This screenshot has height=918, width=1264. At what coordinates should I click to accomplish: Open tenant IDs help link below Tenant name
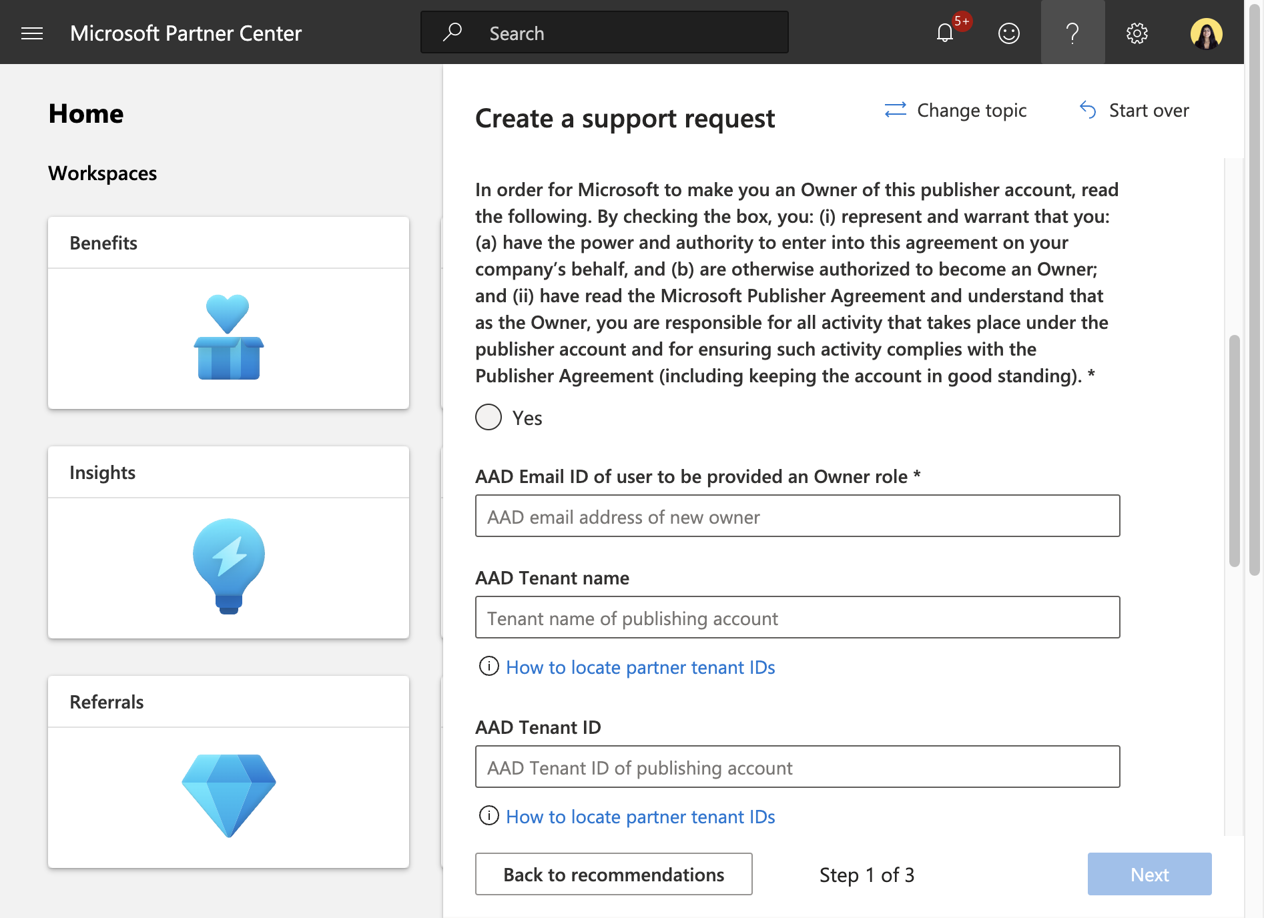pos(640,667)
